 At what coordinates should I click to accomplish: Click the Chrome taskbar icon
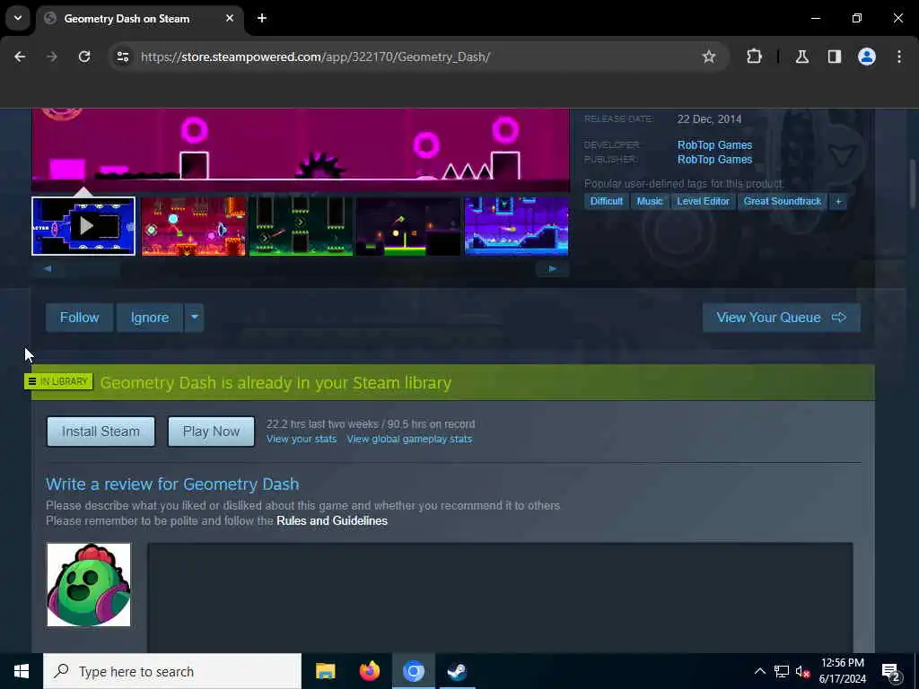click(x=413, y=671)
